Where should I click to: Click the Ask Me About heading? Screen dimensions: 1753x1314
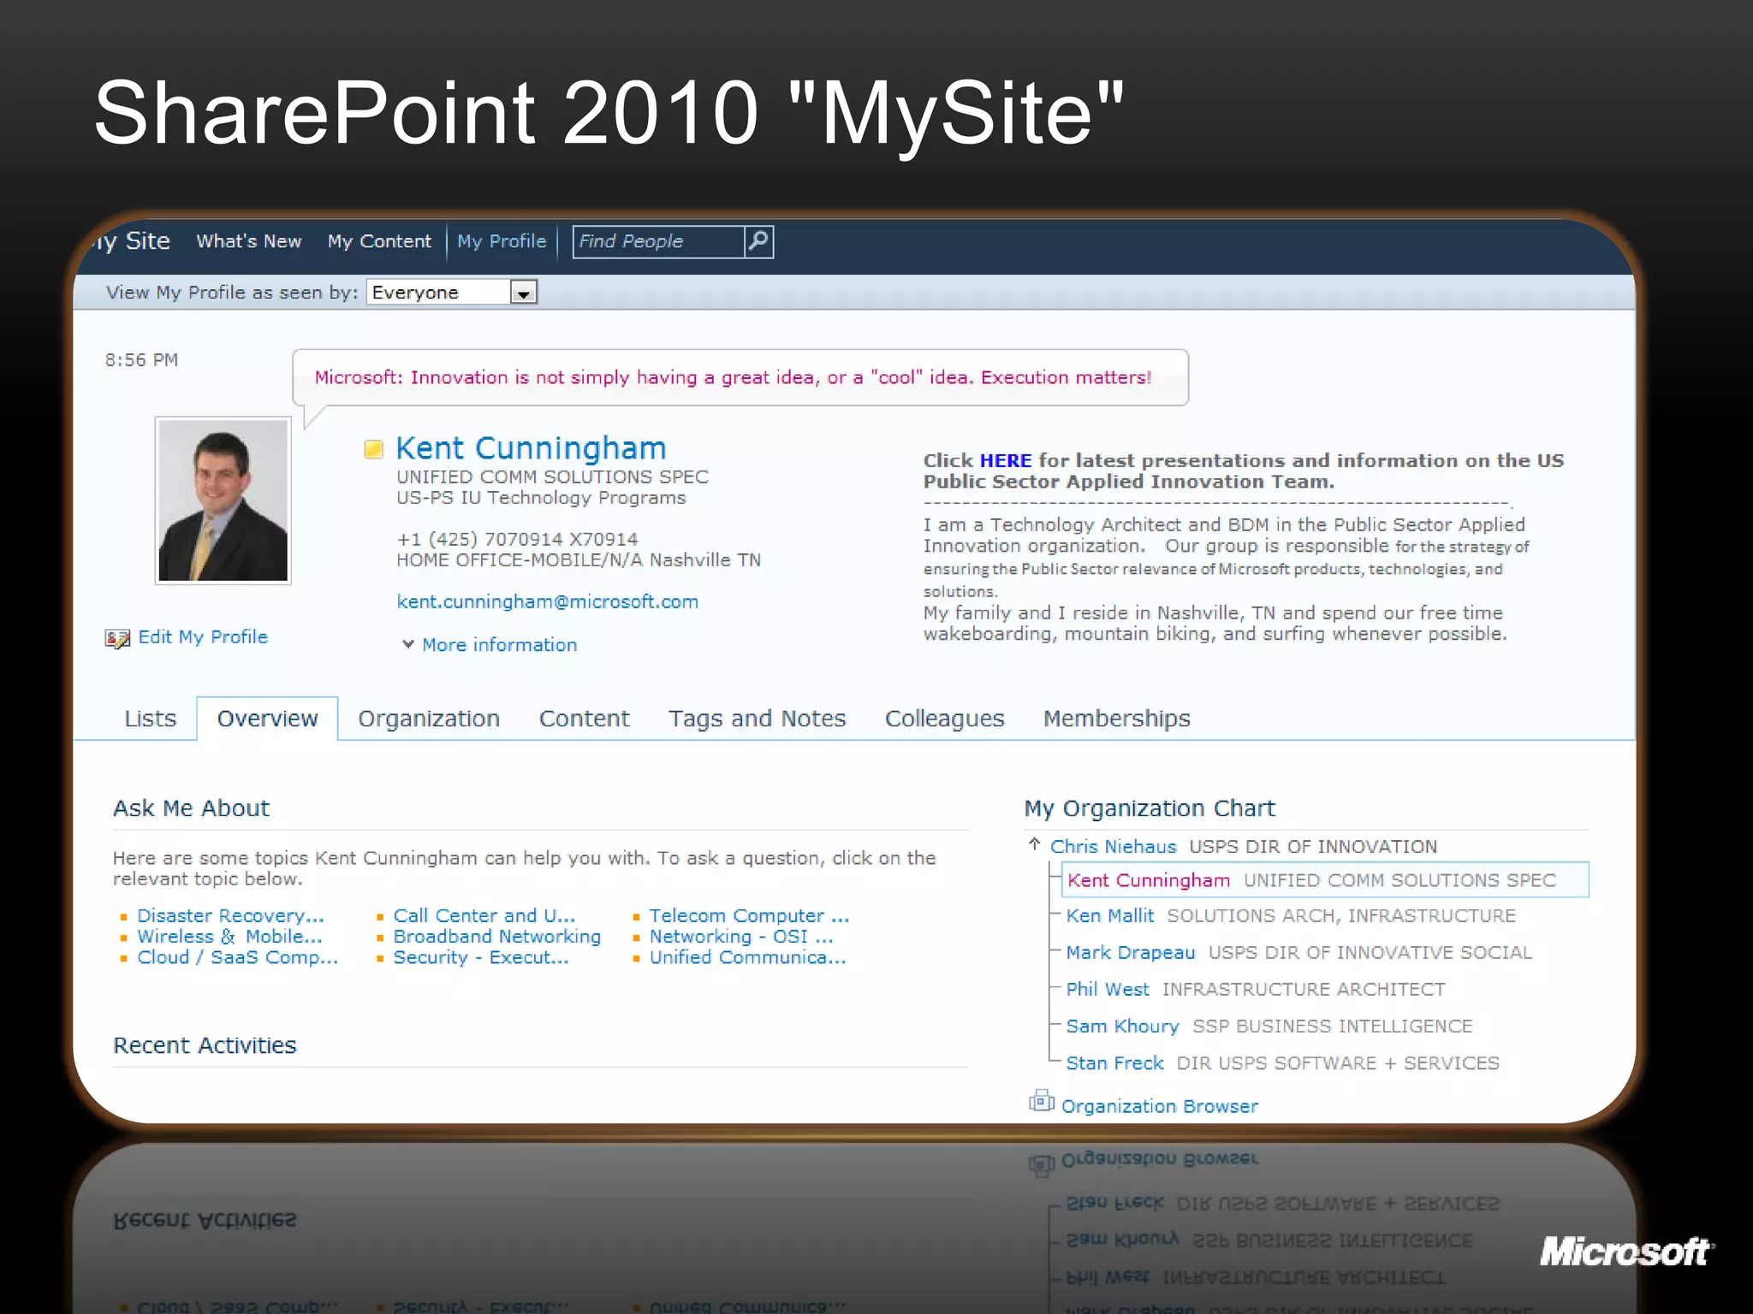[191, 808]
